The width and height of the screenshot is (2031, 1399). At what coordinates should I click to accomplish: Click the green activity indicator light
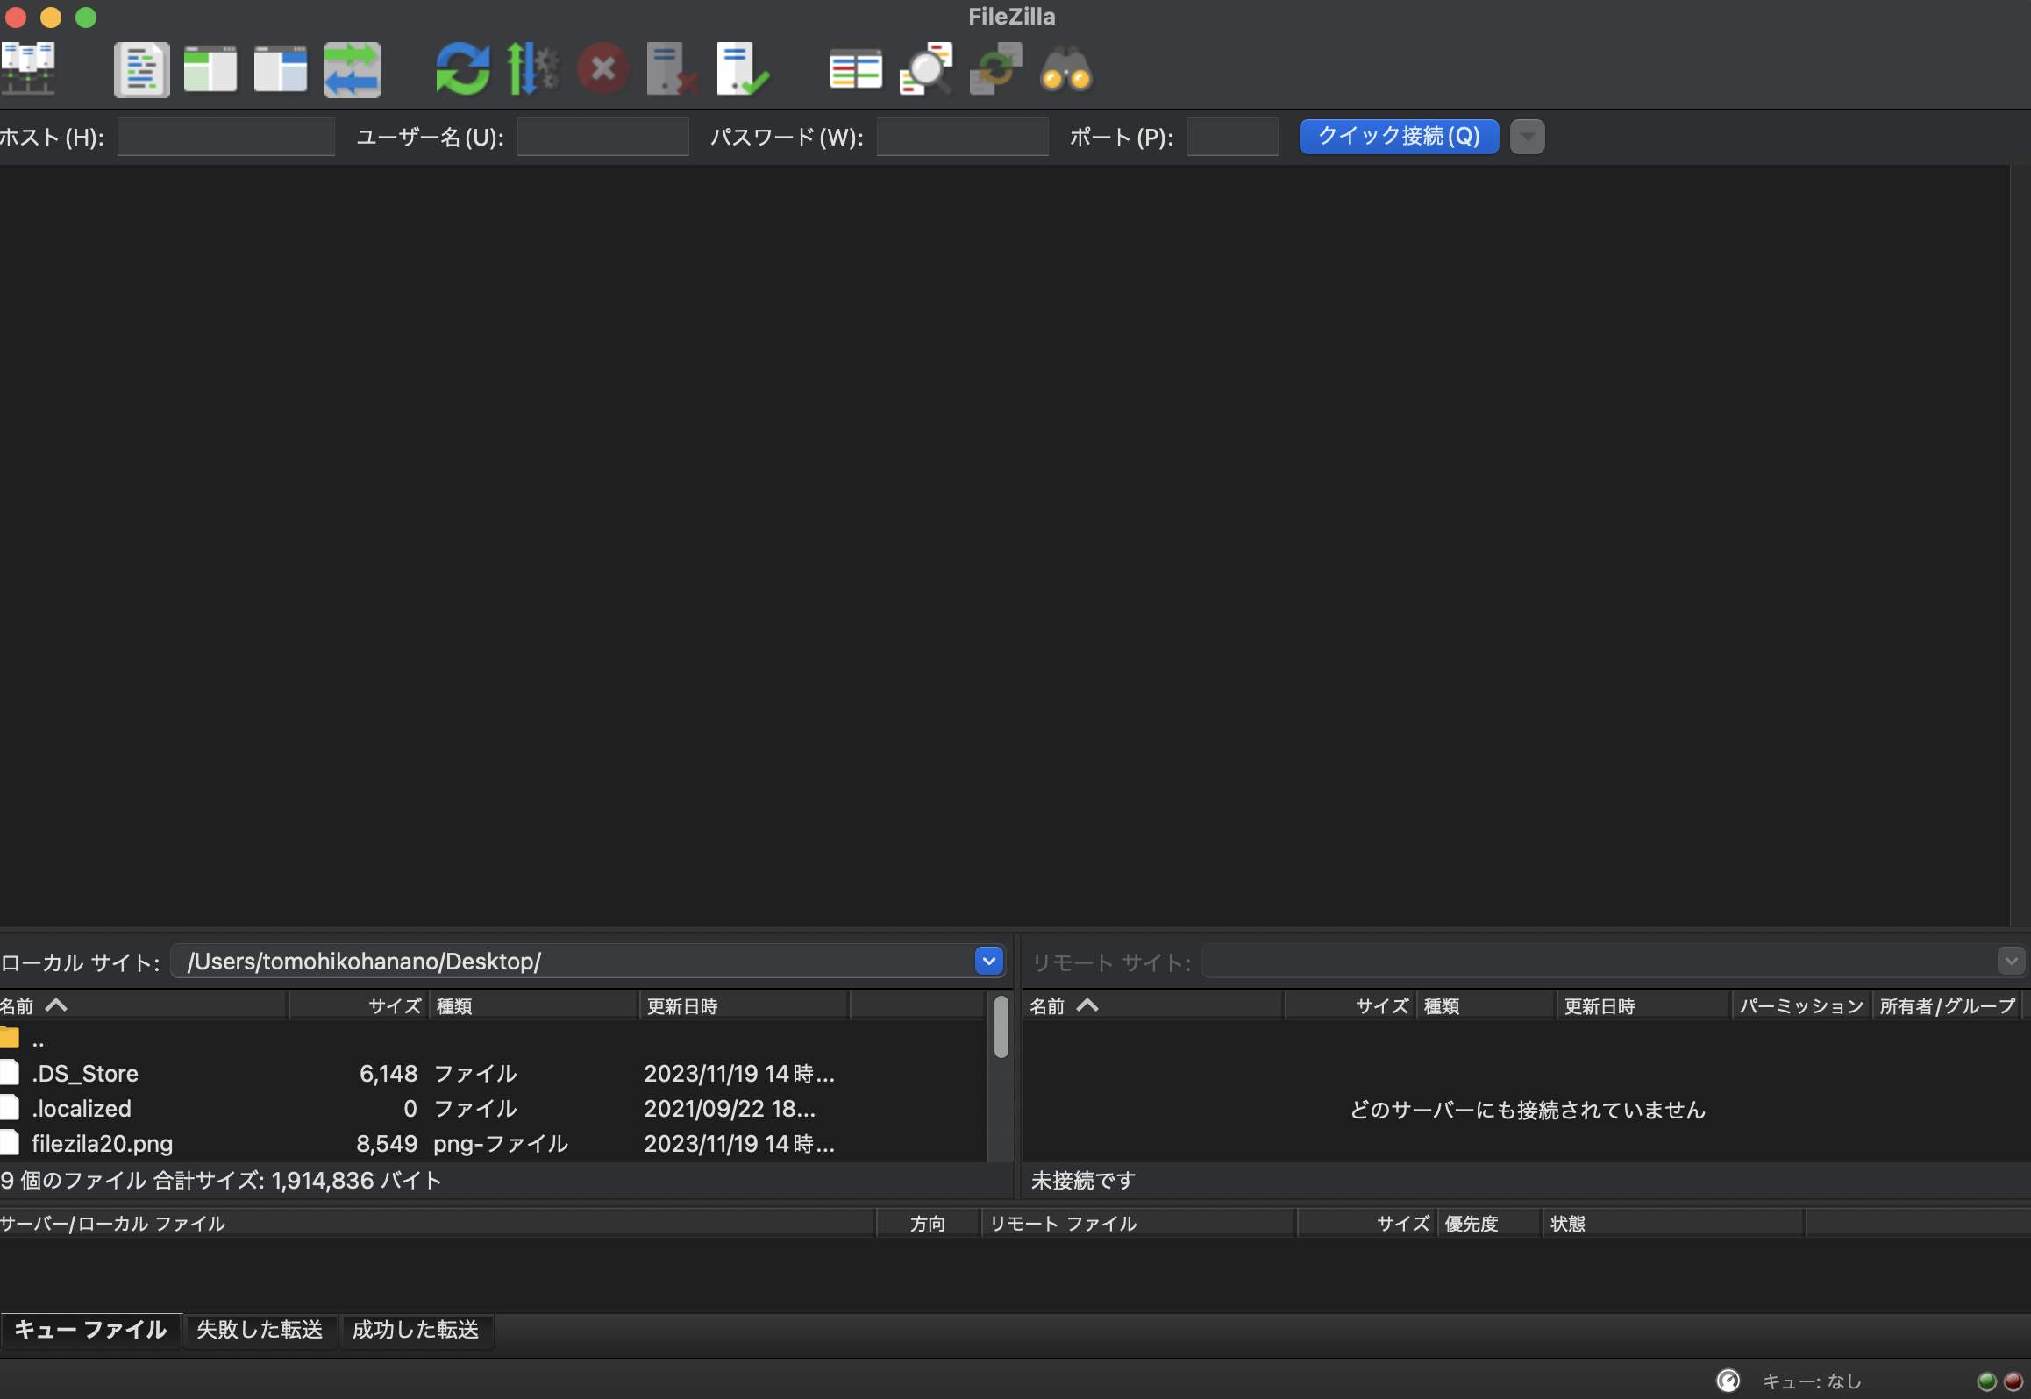click(1987, 1381)
